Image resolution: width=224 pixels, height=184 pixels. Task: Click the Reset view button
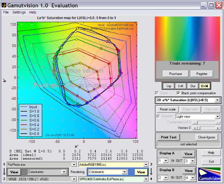190,109
